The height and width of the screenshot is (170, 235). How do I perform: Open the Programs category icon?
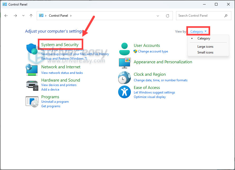(x=32, y=101)
